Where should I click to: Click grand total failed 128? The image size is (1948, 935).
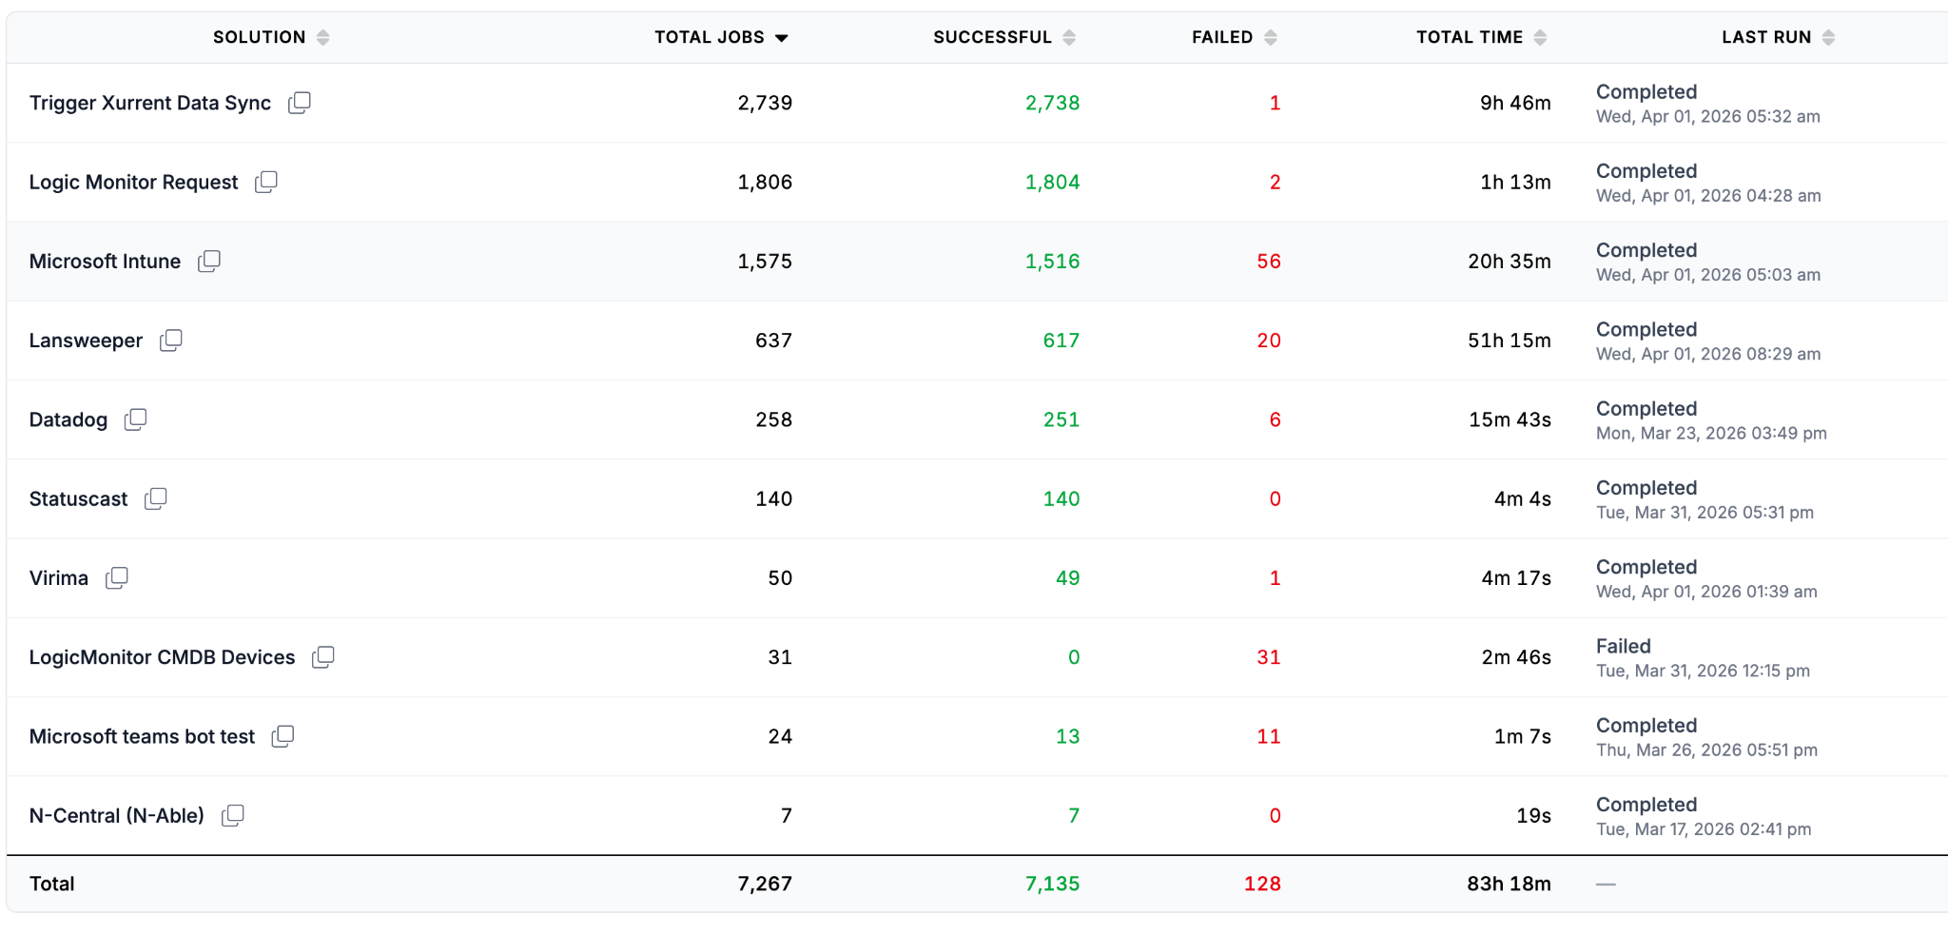click(1262, 884)
